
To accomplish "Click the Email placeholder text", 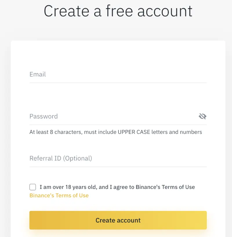I will [38, 74].
